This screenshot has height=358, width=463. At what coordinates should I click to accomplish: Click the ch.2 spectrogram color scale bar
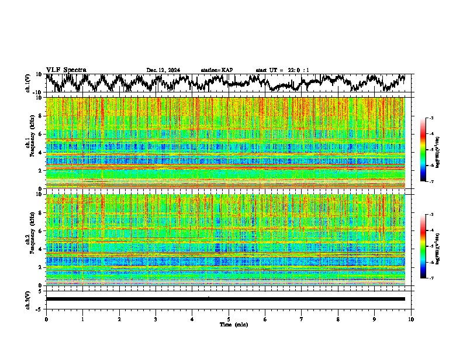pyautogui.click(x=423, y=246)
